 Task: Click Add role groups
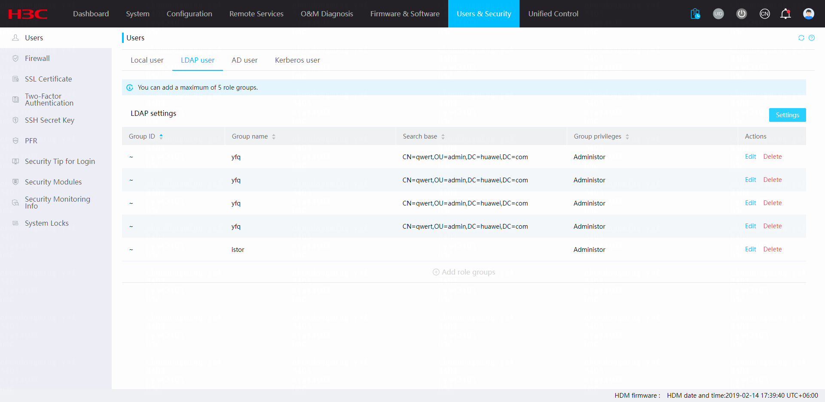coord(464,272)
